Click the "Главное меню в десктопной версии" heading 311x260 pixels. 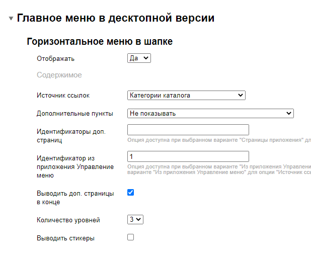116,18
